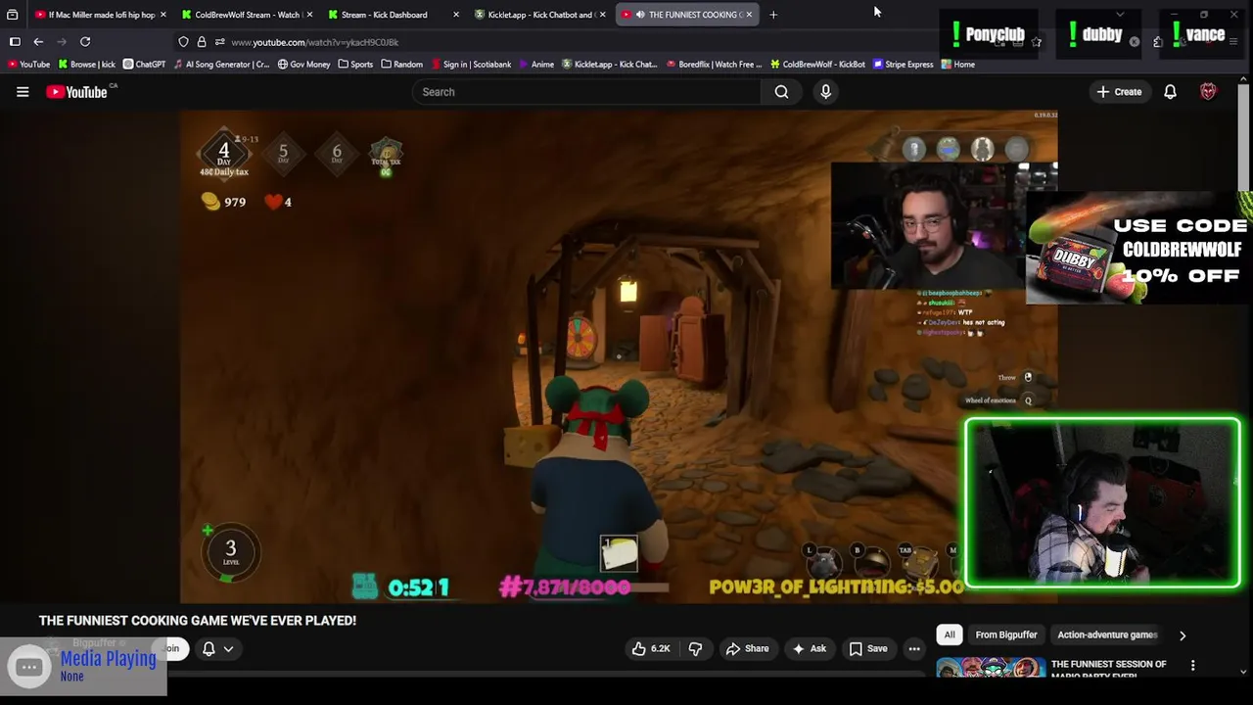
Task: Share the video
Action: 747,648
